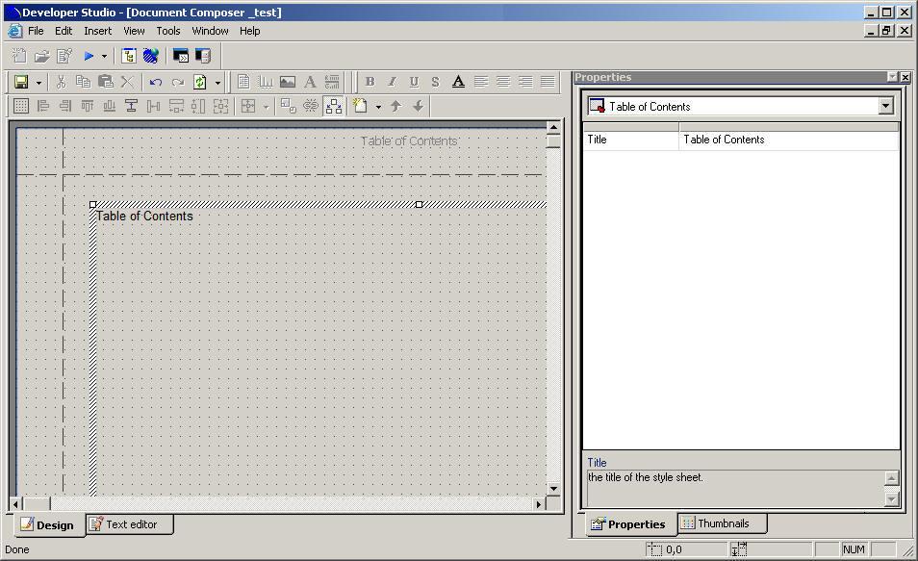Open the Insert menu
Screen dimensions: 918x561
[97, 31]
